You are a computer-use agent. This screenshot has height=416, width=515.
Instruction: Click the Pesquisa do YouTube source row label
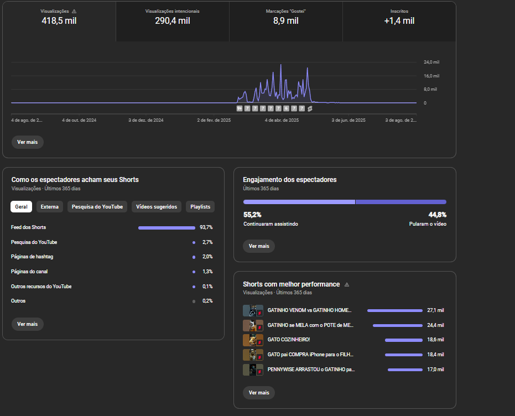pyautogui.click(x=34, y=242)
